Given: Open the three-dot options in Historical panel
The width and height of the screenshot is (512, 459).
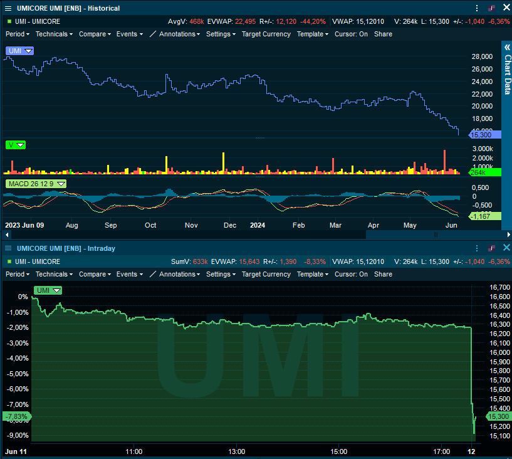Looking at the screenshot, I should click(477, 8).
